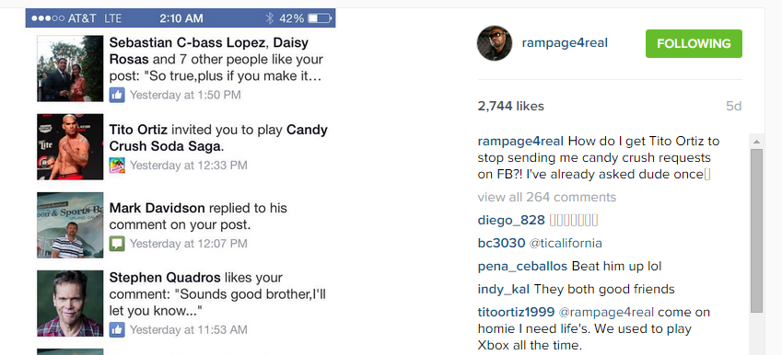Open diego_828 commenter profile
This screenshot has height=355, width=782.
(511, 220)
